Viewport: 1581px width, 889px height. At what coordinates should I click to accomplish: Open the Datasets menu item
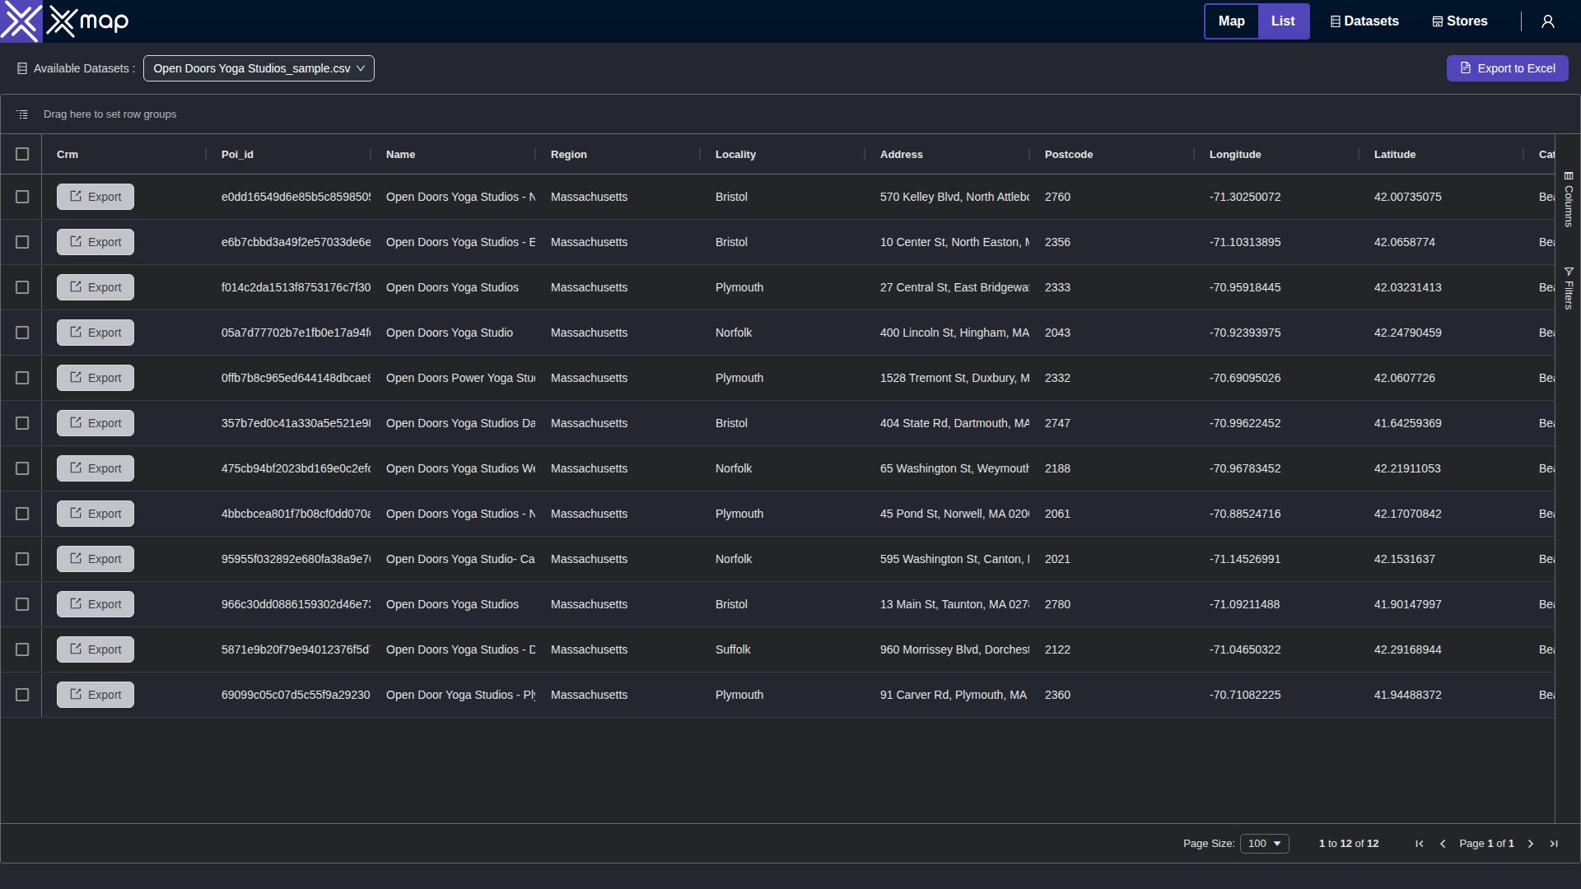coord(1364,21)
